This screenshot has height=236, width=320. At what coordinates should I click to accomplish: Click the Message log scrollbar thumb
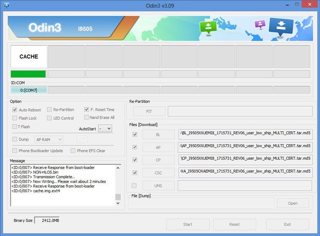[x=118, y=197]
